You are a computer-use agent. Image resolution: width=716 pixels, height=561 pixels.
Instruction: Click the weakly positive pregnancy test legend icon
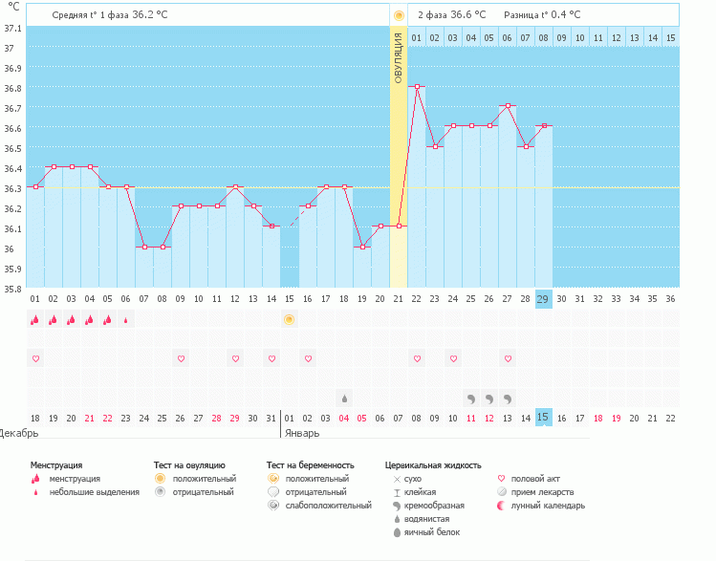click(273, 506)
